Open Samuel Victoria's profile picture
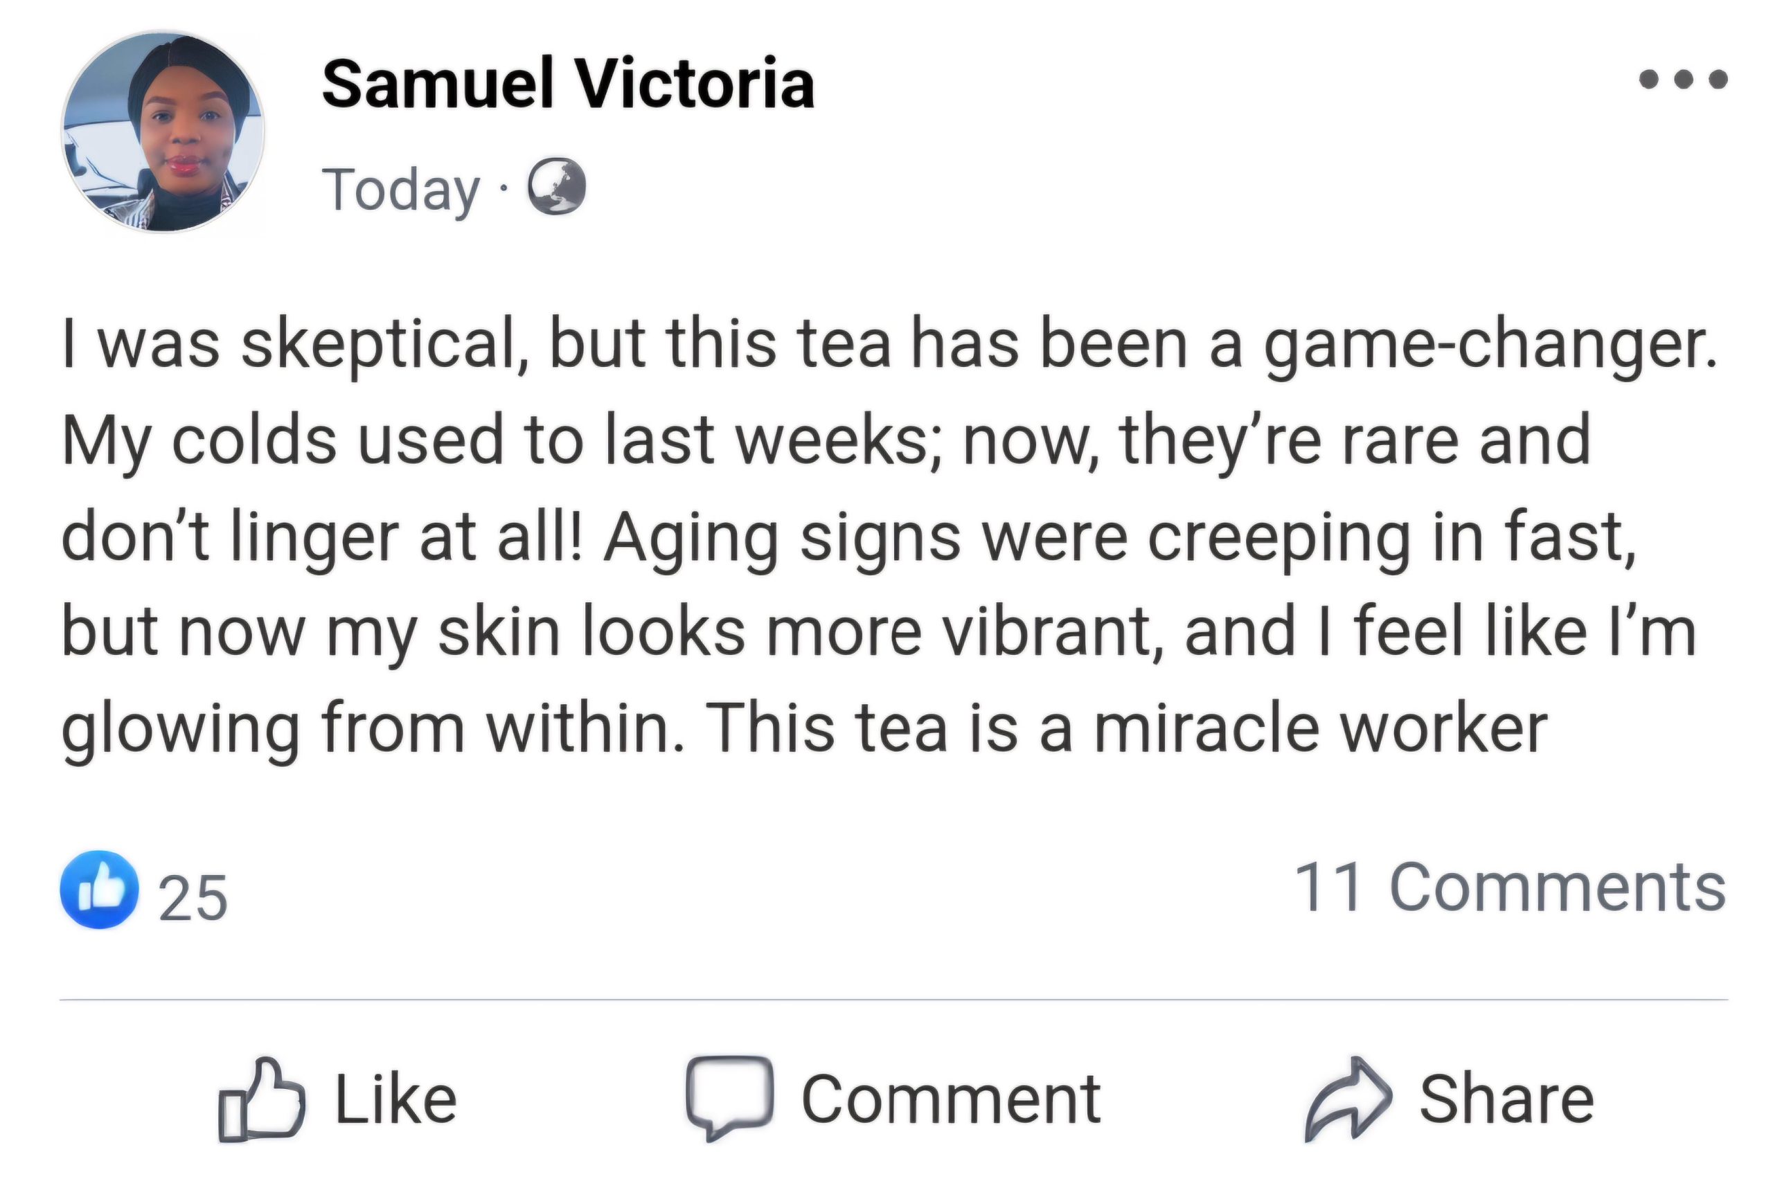Screen dimensions: 1773x1197 163,132
